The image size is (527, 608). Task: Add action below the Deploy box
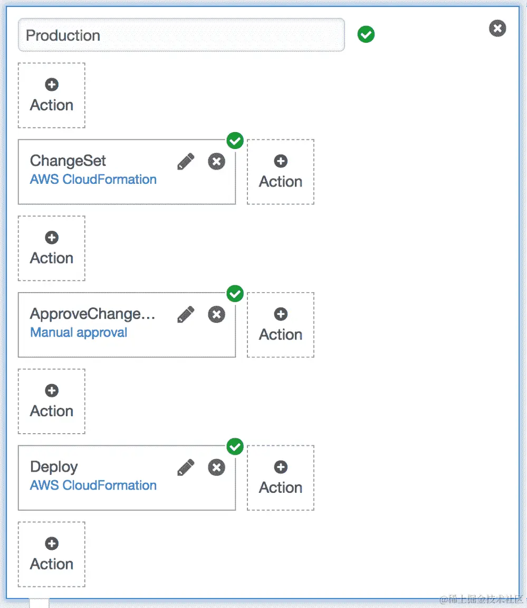pos(52,554)
